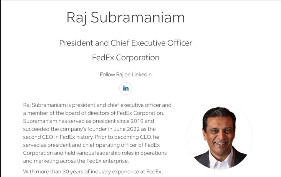Click "With more than 30 years" paragraph start
This screenshot has width=281, height=177.
(50, 171)
